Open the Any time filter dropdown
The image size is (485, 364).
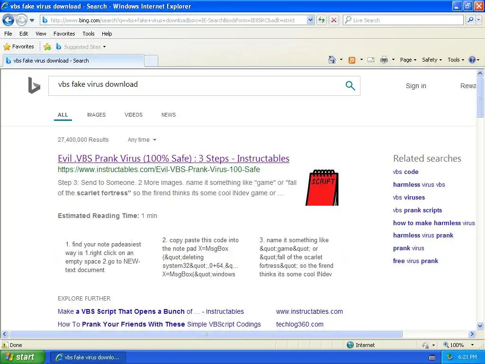pyautogui.click(x=142, y=140)
